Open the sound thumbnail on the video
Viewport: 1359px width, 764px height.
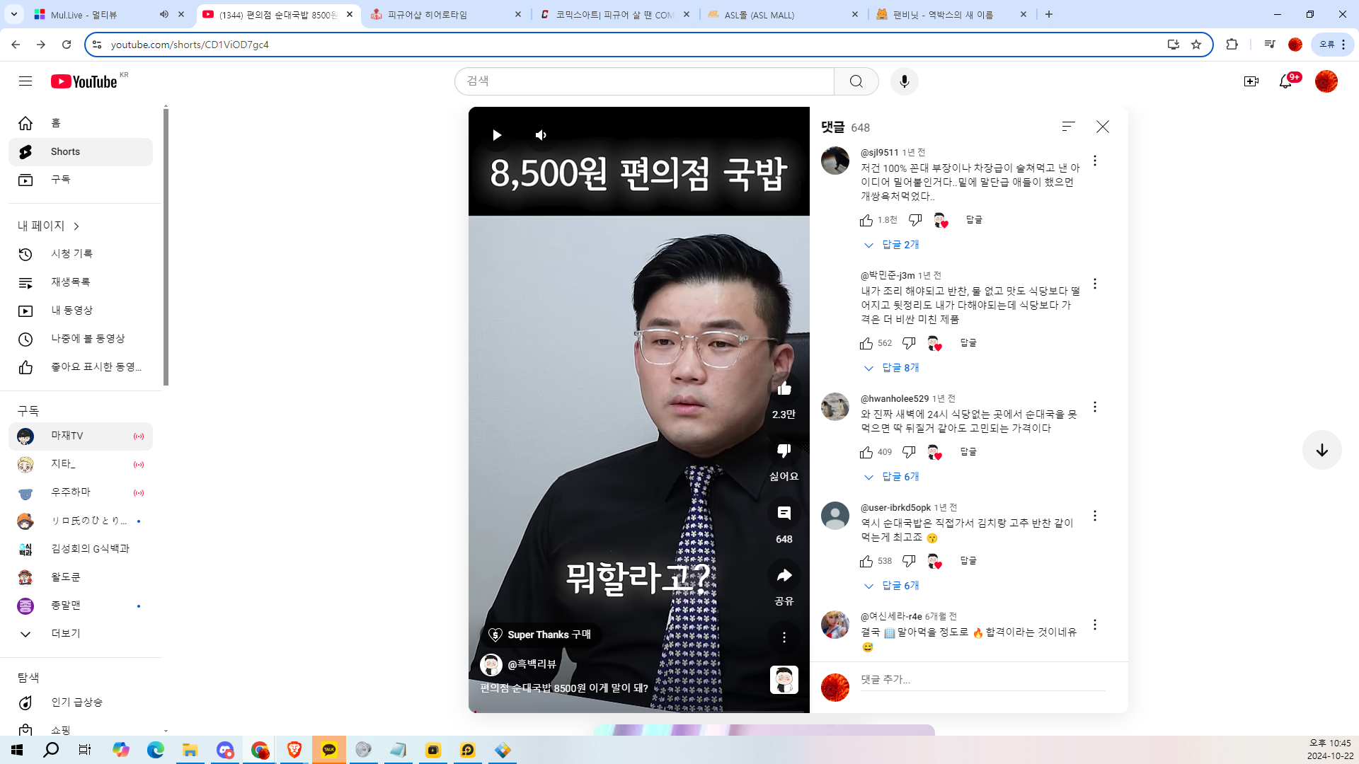tap(784, 680)
